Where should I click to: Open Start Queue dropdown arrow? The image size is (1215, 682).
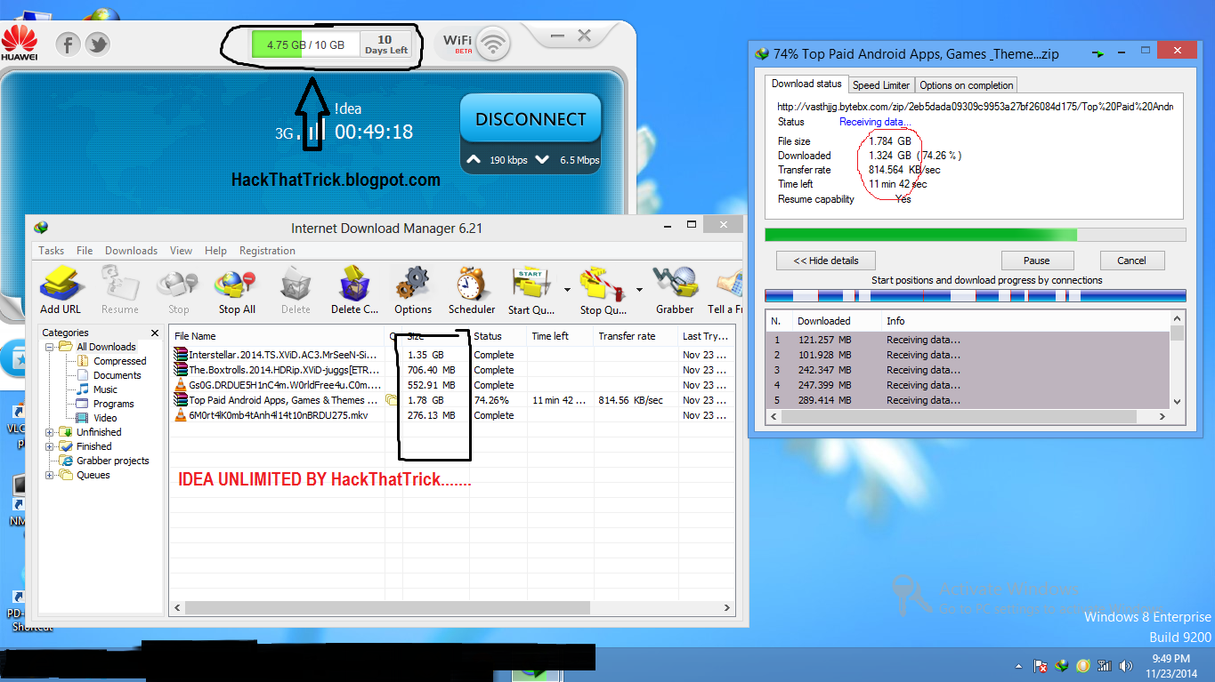(567, 290)
